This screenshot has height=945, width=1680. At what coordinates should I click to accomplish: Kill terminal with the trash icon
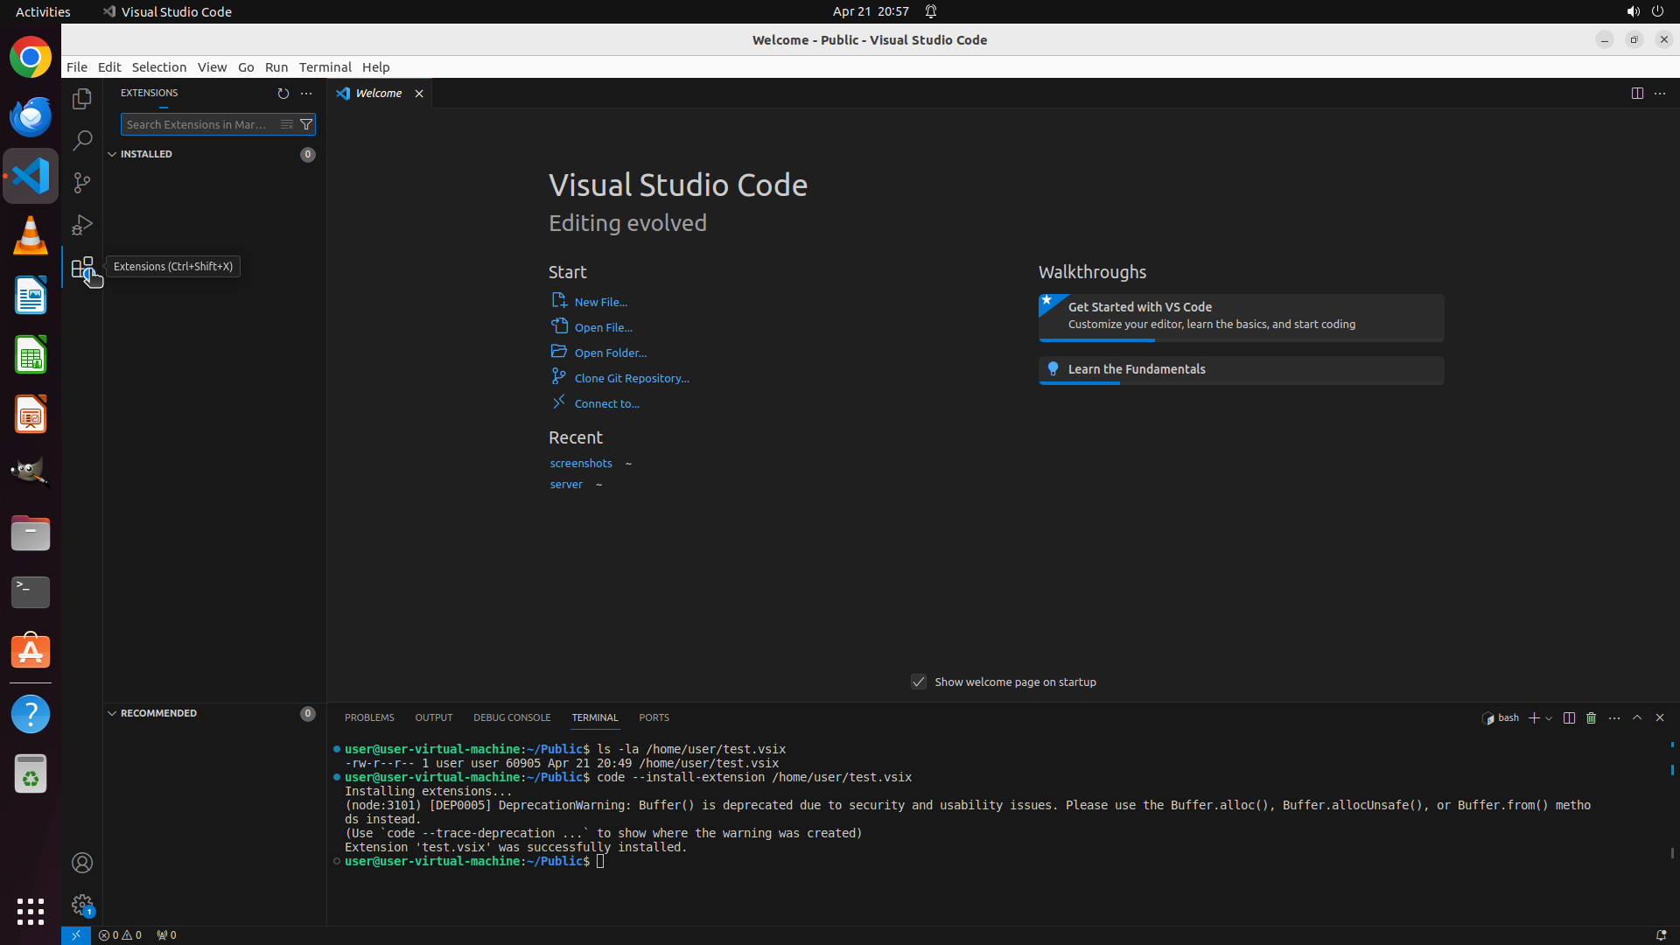1592,717
